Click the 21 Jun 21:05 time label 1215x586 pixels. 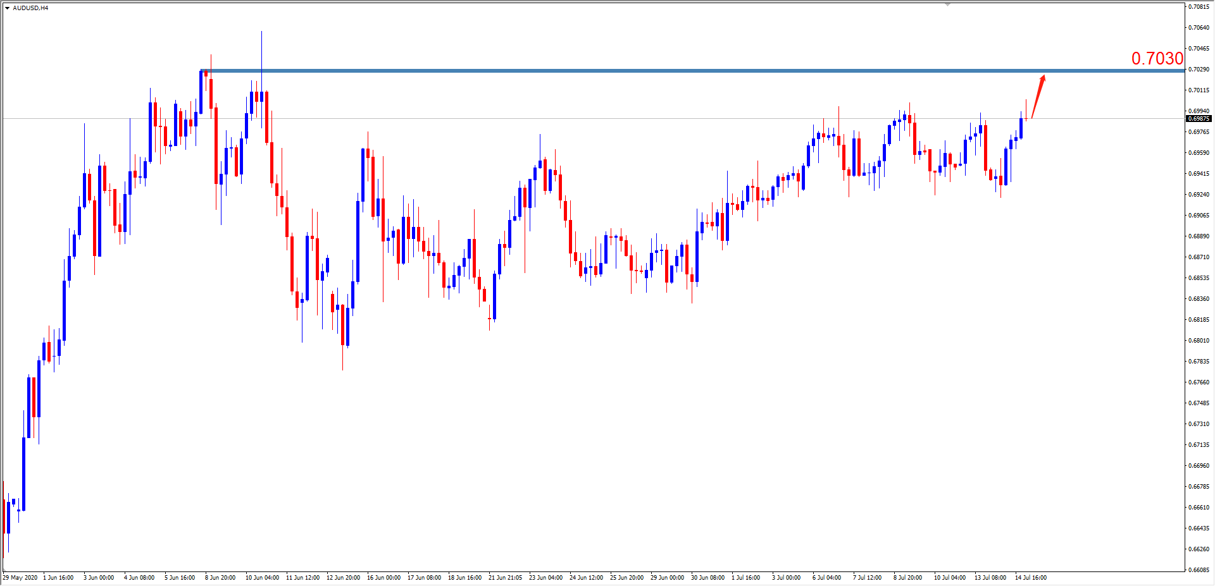505,578
